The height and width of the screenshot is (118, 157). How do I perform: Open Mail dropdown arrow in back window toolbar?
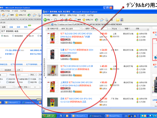click(36, 15)
